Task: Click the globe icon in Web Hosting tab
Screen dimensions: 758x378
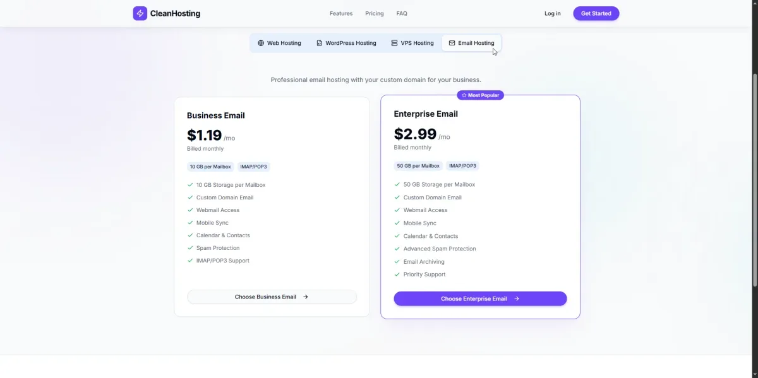Action: [x=261, y=43]
